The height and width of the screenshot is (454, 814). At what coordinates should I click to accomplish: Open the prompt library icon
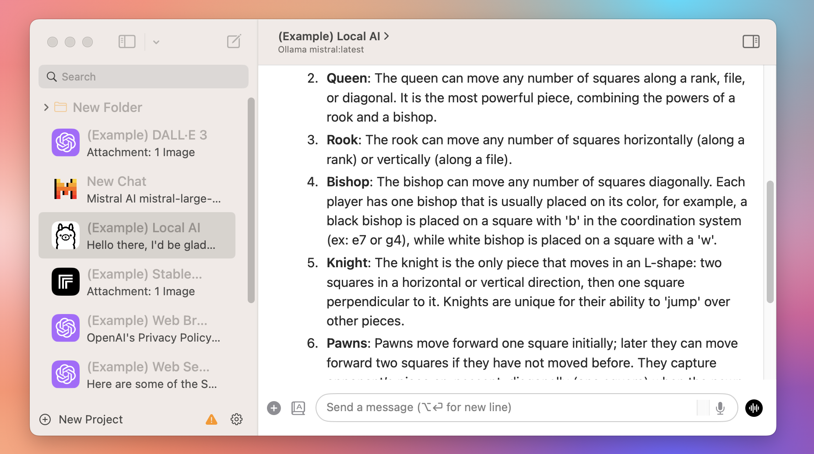pos(298,408)
